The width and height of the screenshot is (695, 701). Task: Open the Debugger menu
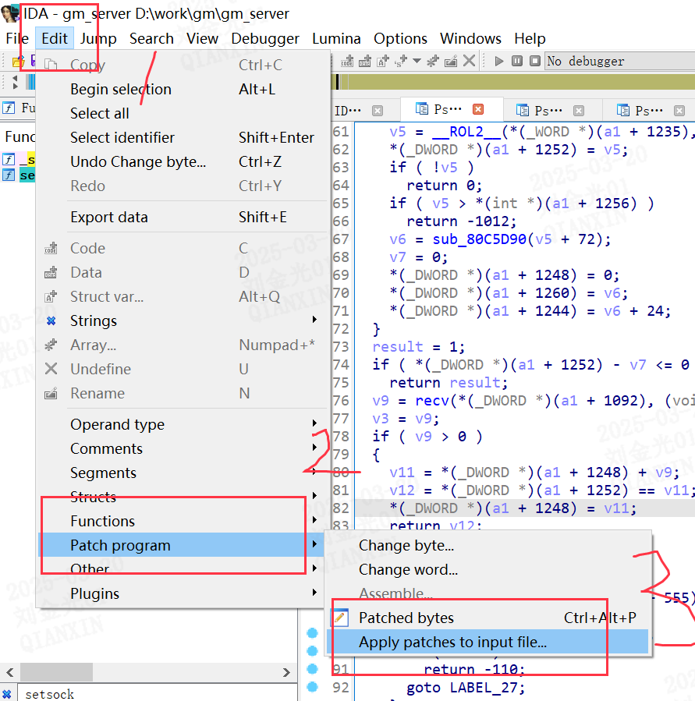point(265,38)
